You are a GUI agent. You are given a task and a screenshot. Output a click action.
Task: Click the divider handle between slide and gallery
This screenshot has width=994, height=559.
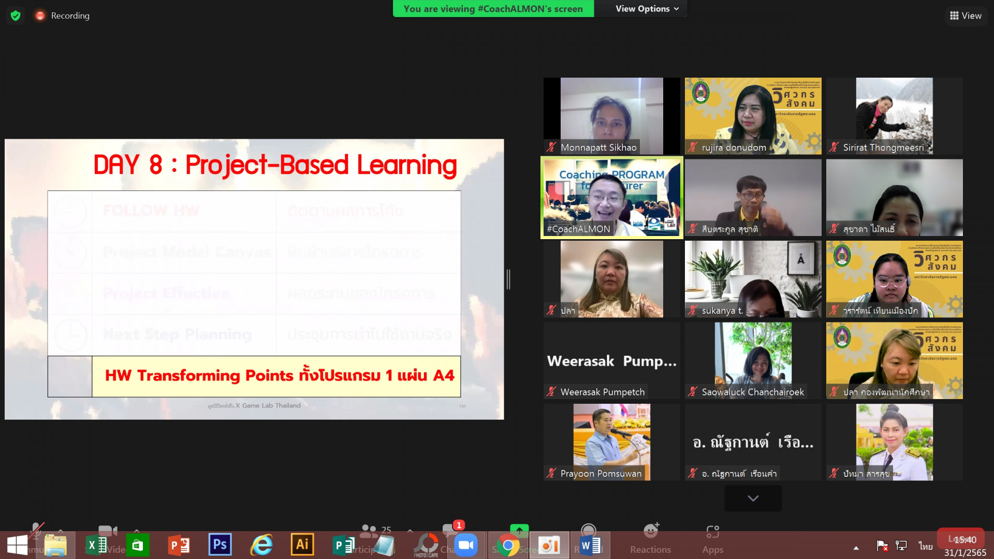click(508, 279)
